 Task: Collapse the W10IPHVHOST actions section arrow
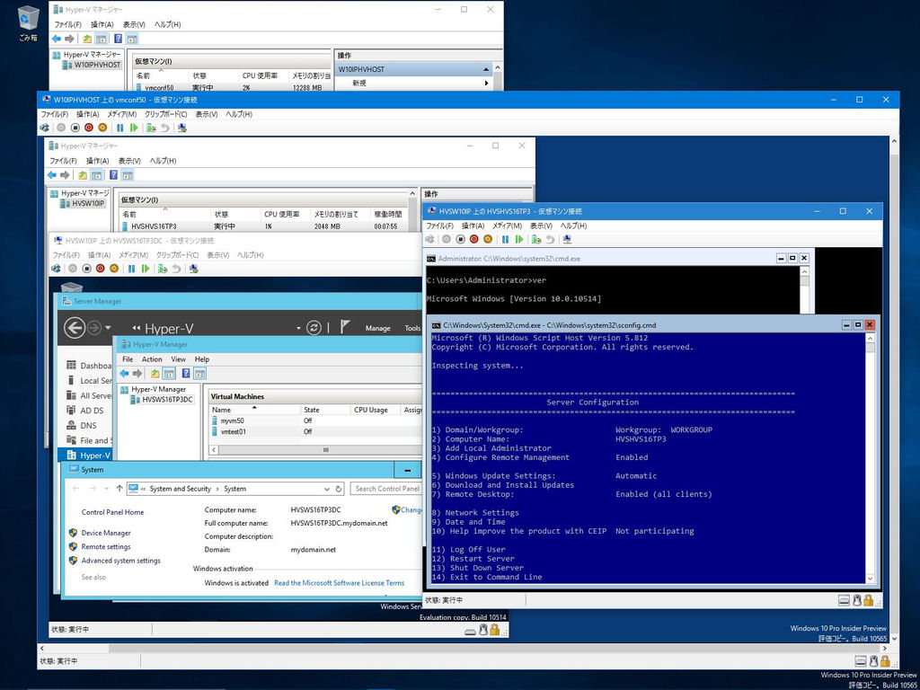[x=486, y=69]
